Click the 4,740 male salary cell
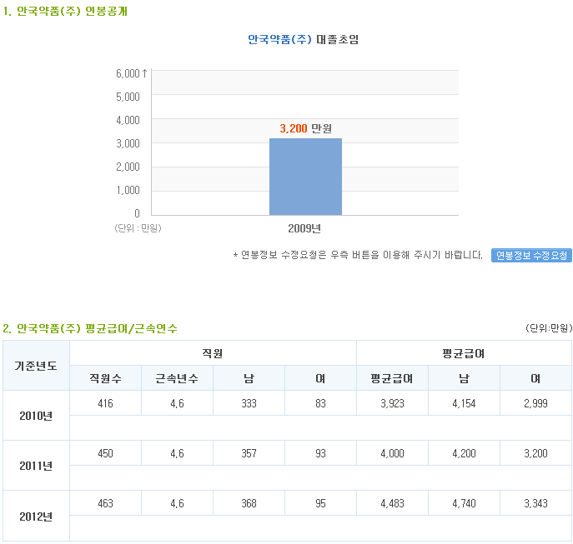 [x=464, y=503]
